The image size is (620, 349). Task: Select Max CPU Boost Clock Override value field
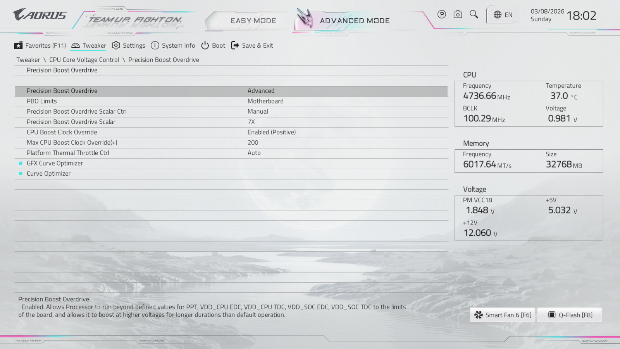253,143
